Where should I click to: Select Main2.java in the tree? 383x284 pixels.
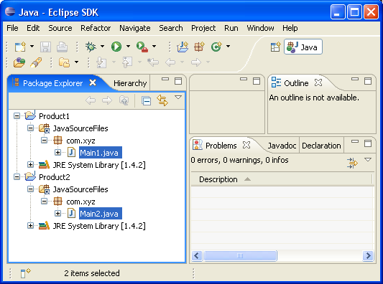pyautogui.click(x=101, y=214)
